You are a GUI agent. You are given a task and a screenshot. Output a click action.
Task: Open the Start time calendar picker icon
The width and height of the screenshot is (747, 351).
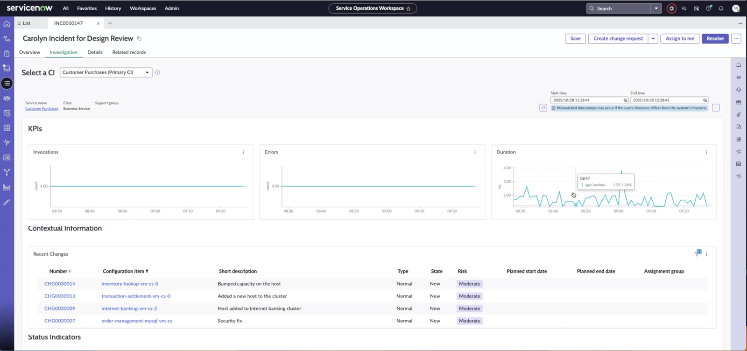[x=625, y=100]
